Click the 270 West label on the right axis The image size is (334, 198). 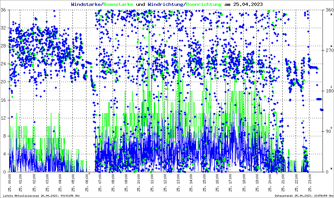328,51
